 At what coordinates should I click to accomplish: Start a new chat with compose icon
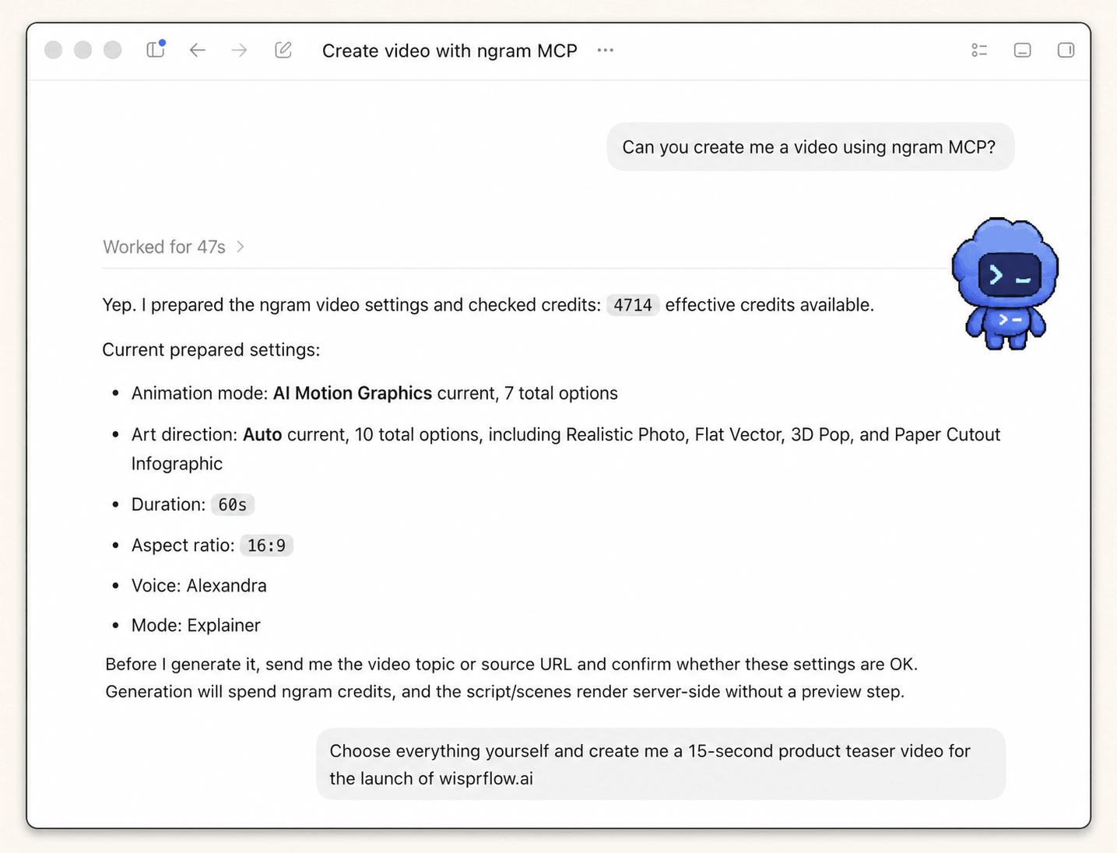tap(283, 50)
